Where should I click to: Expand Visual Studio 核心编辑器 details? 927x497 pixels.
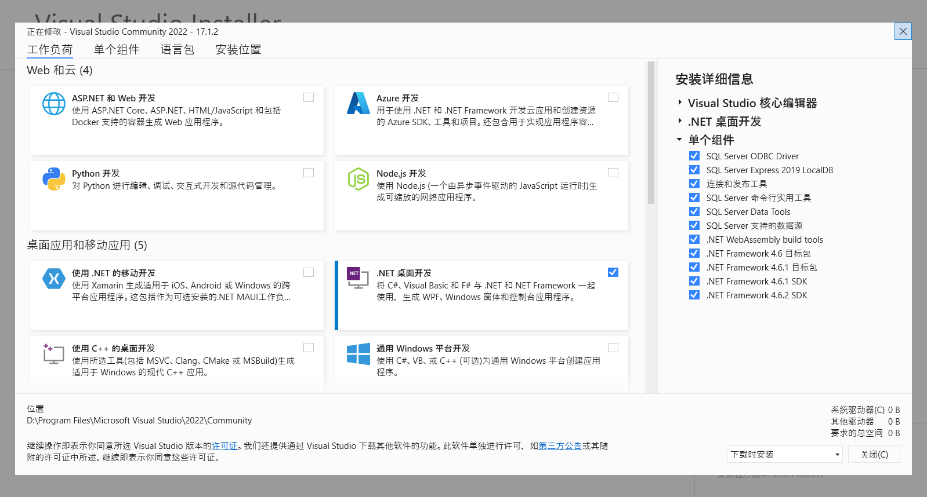pyautogui.click(x=679, y=103)
